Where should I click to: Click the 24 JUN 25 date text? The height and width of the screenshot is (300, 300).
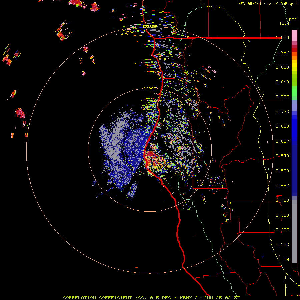208,298
